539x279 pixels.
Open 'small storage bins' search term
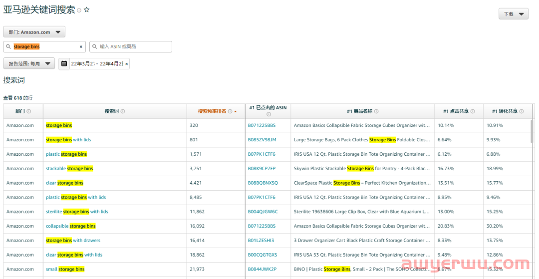coord(65,270)
